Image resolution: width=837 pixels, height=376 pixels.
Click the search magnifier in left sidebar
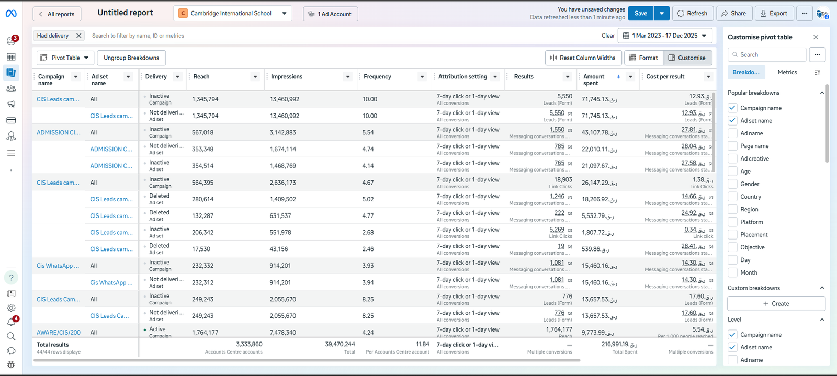11,336
